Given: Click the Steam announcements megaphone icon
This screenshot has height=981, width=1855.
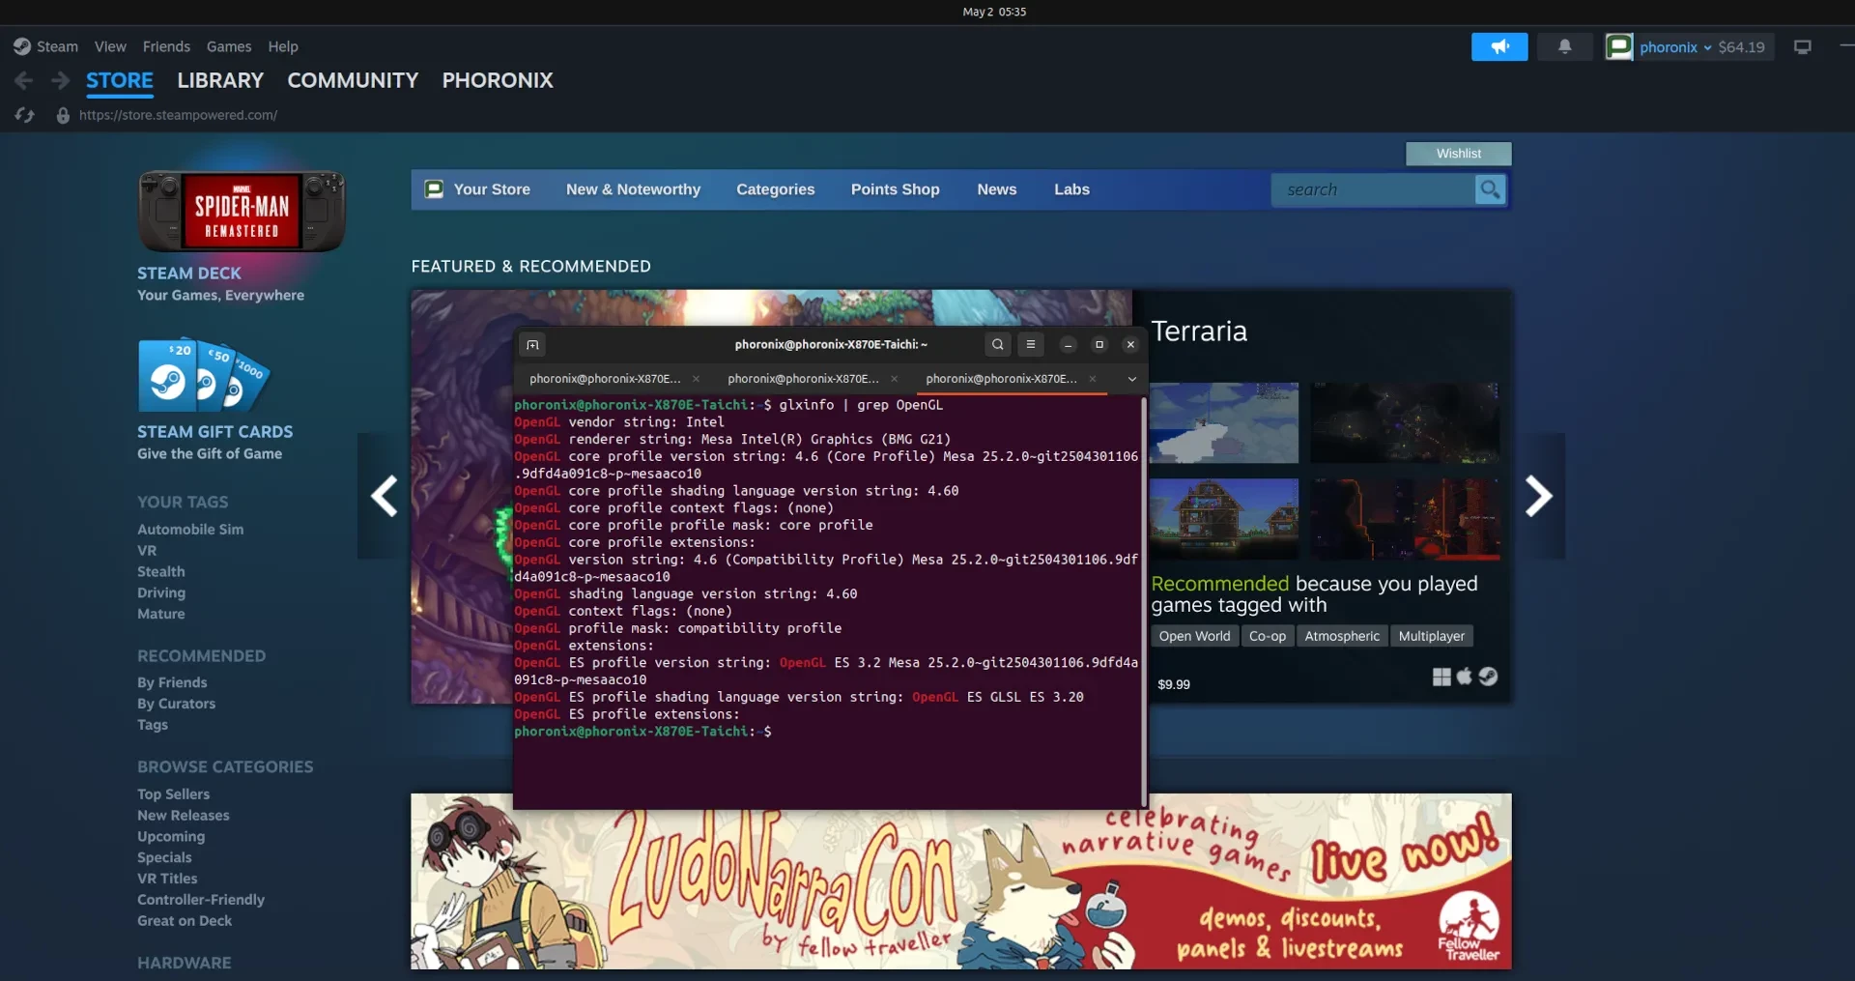Looking at the screenshot, I should pyautogui.click(x=1498, y=46).
